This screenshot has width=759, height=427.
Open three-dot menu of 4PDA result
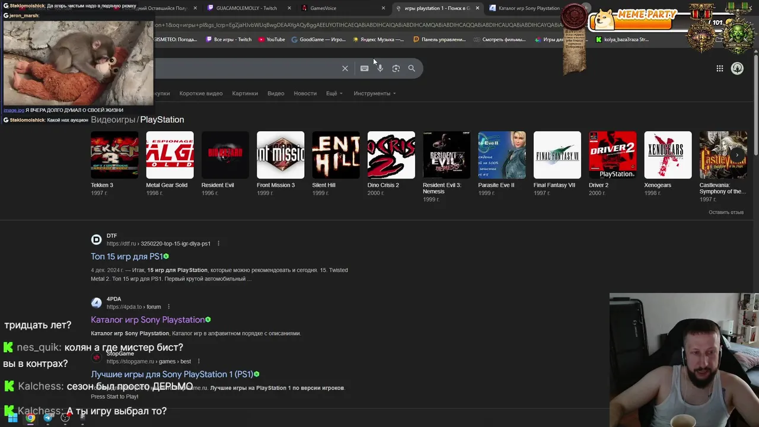point(168,307)
